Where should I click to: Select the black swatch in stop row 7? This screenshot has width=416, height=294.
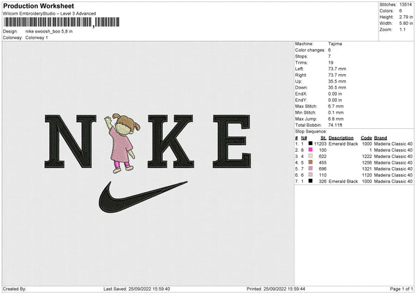[311, 181]
